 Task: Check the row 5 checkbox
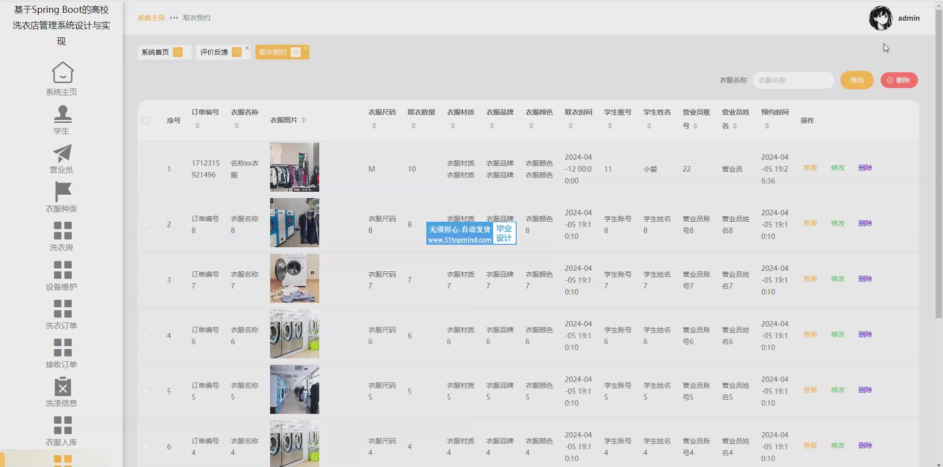pos(146,391)
